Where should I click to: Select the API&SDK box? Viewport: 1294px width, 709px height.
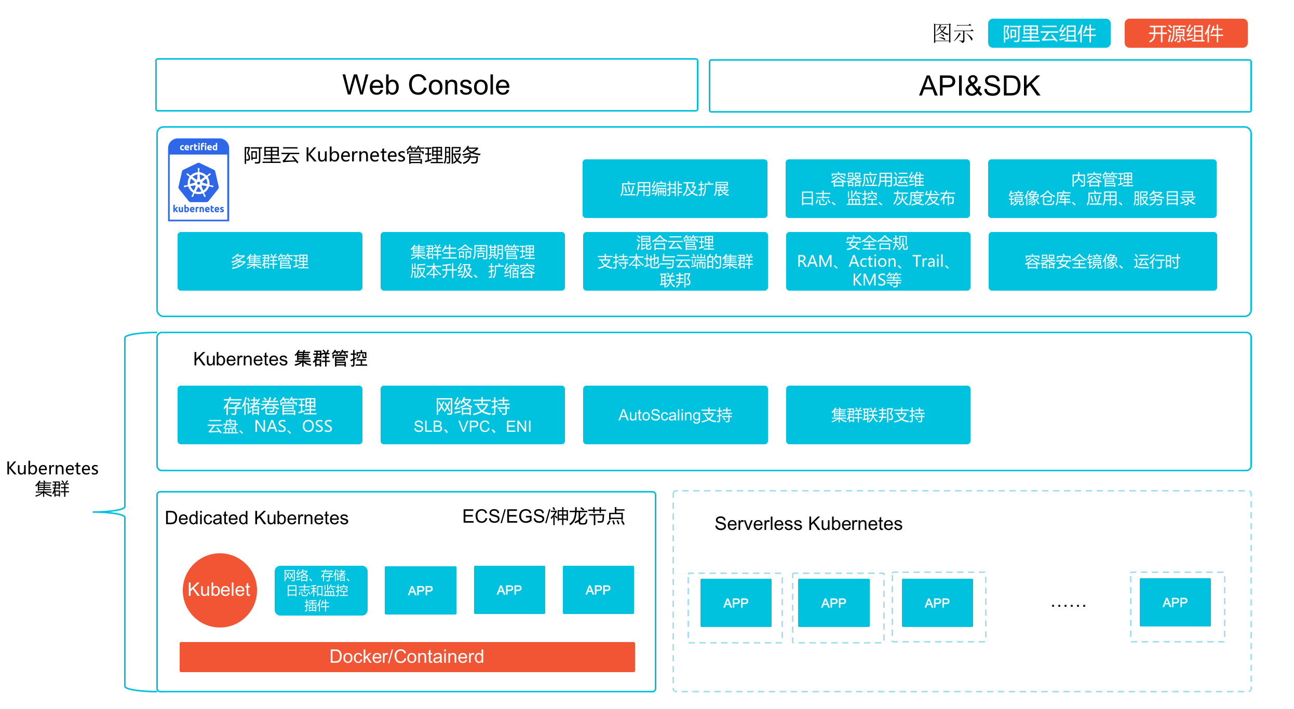(980, 86)
